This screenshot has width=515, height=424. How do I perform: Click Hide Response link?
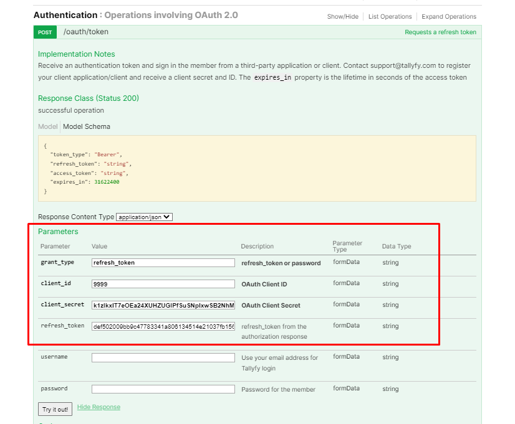(99, 407)
